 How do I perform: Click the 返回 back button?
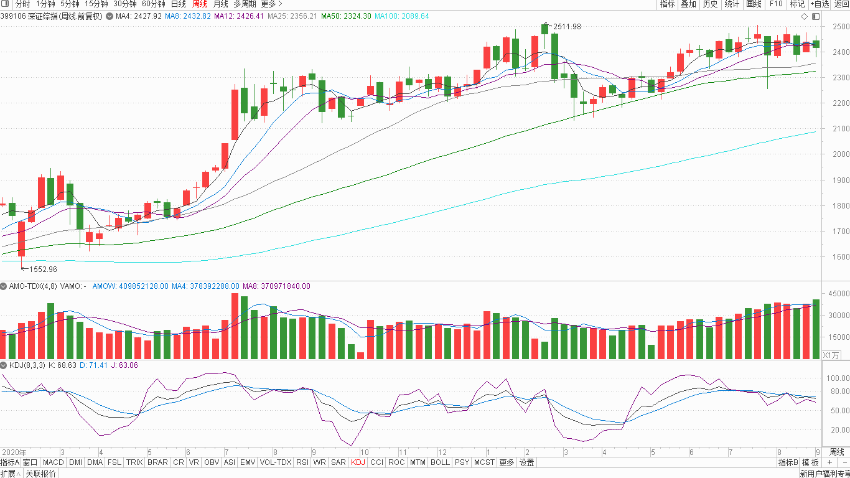[x=841, y=4]
